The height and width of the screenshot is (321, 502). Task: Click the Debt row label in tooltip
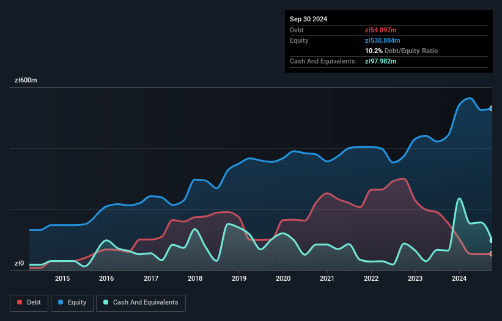tap(297, 30)
